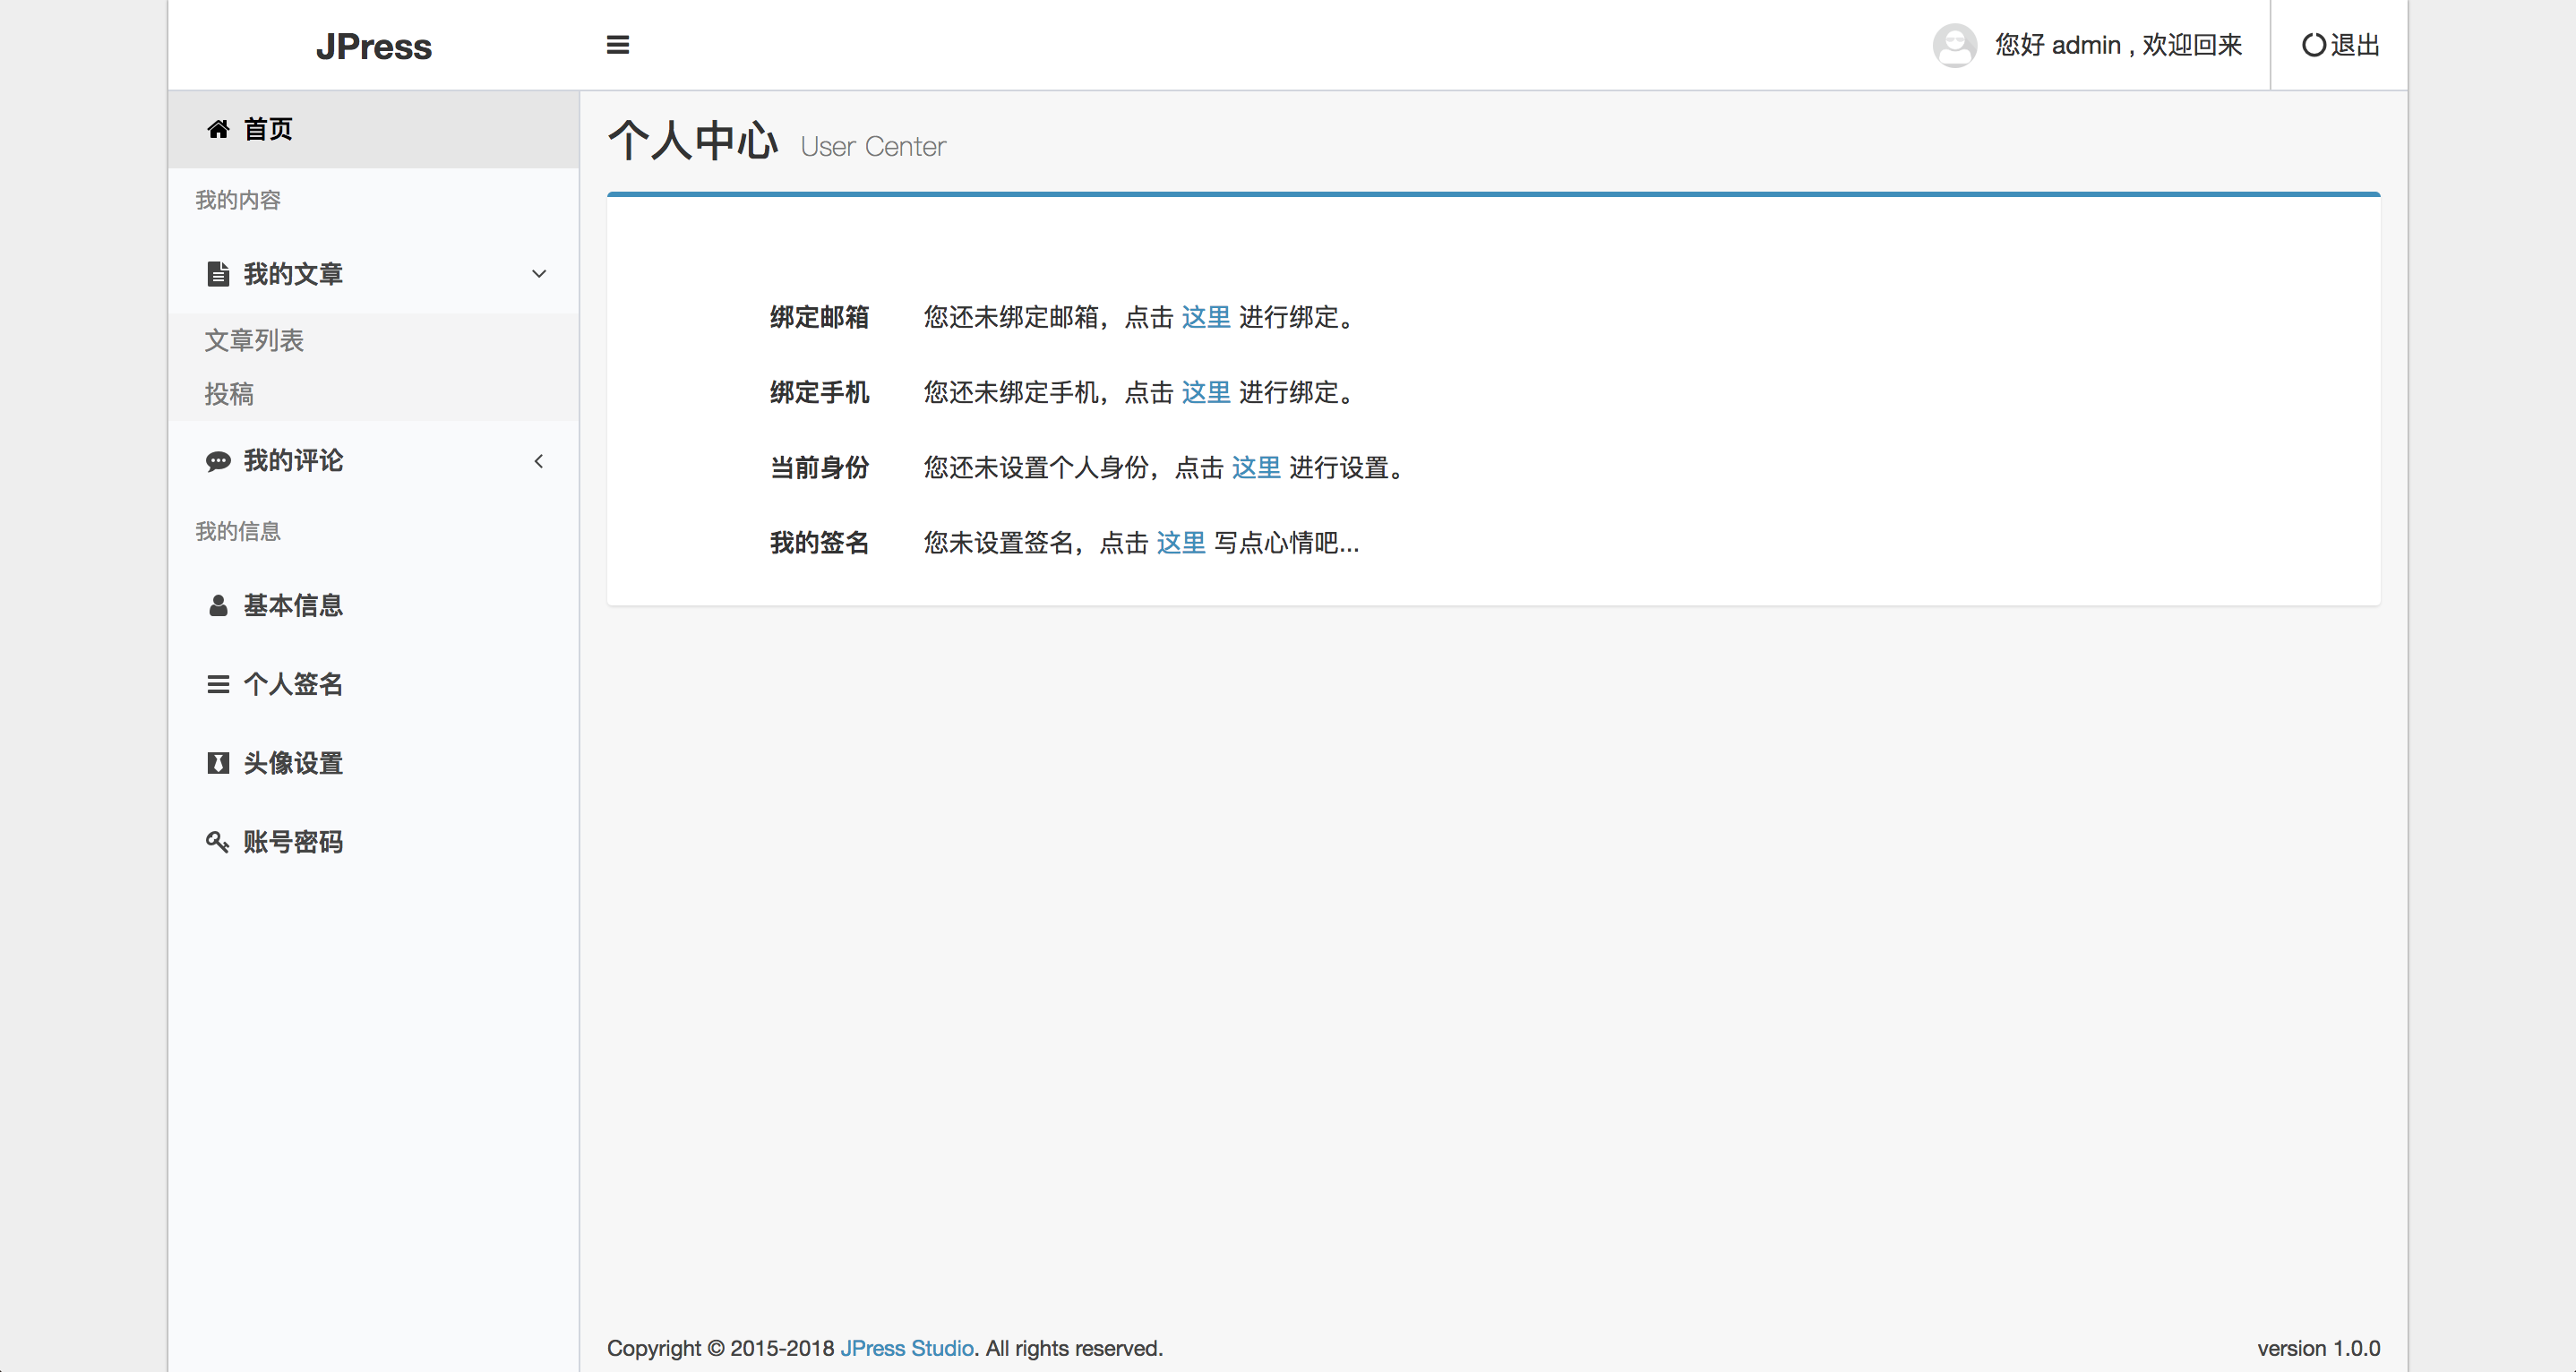This screenshot has height=1372, width=2576.
Task: Click the key icon for 账号密码
Action: (218, 842)
